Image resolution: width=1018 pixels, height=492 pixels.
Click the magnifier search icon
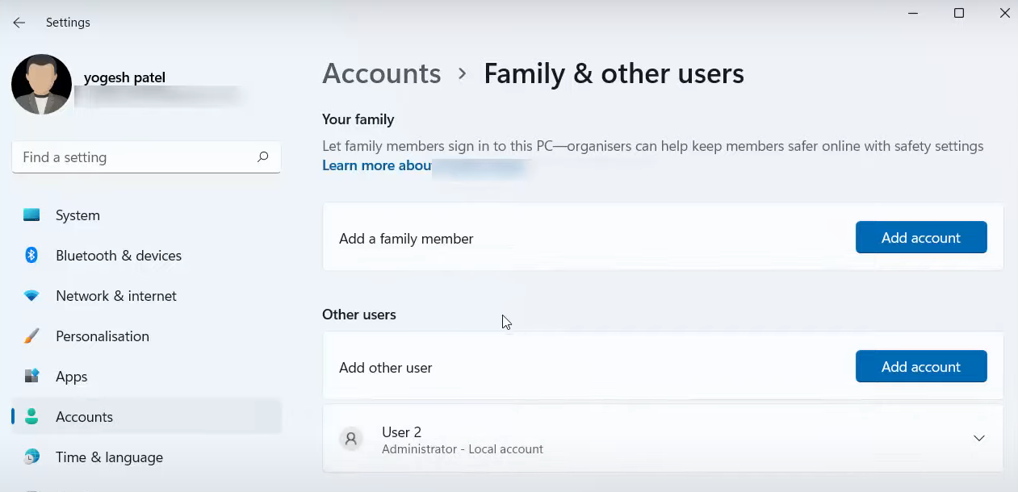[262, 157]
